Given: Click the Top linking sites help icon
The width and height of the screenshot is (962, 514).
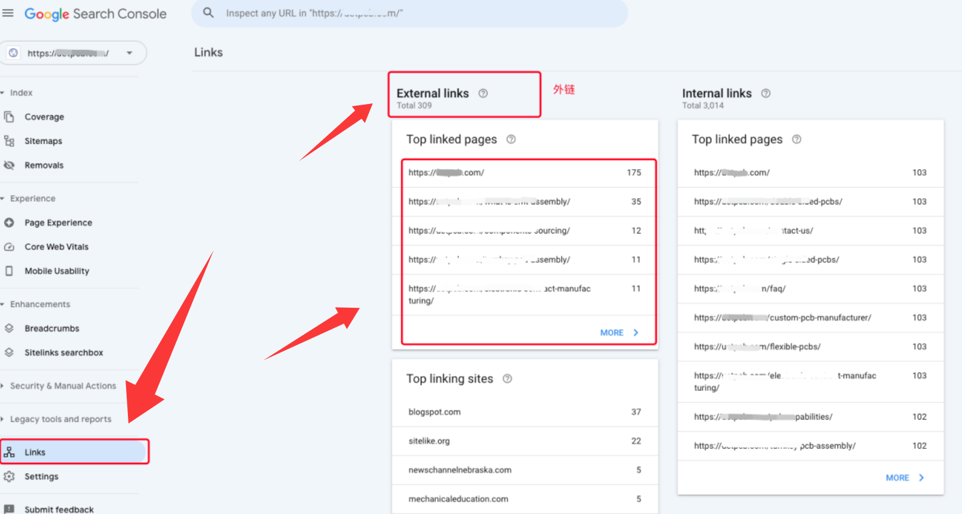Looking at the screenshot, I should 507,379.
